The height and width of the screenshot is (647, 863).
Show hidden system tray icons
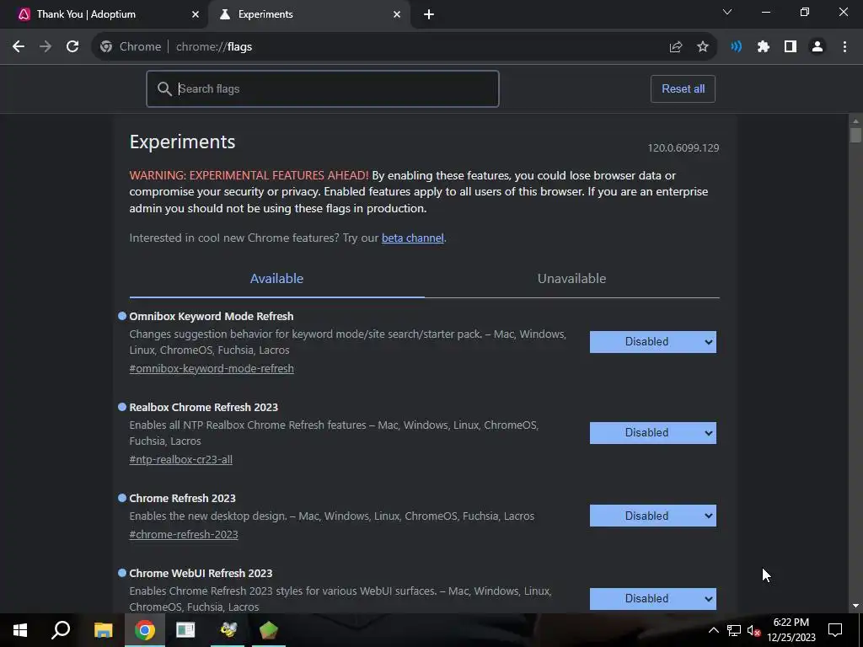pos(713,630)
